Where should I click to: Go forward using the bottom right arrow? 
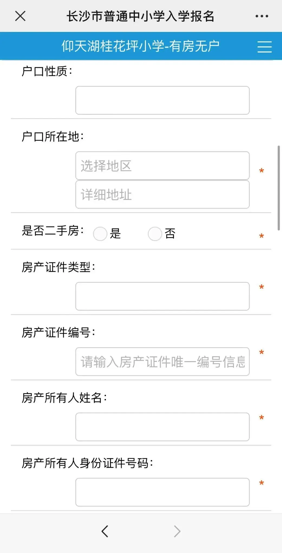pos(177,531)
